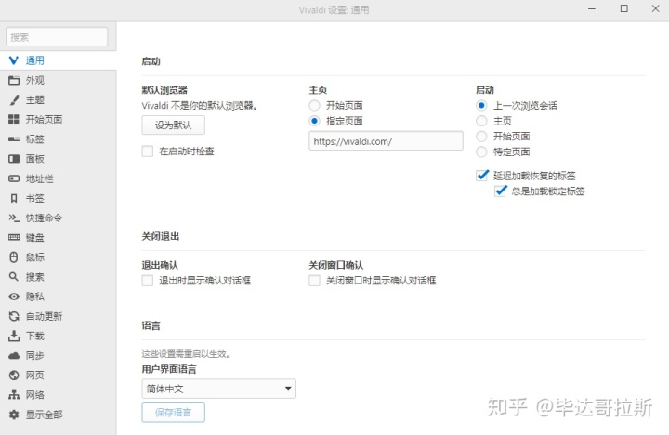Click the 书签 bookmark icon

(x=14, y=198)
